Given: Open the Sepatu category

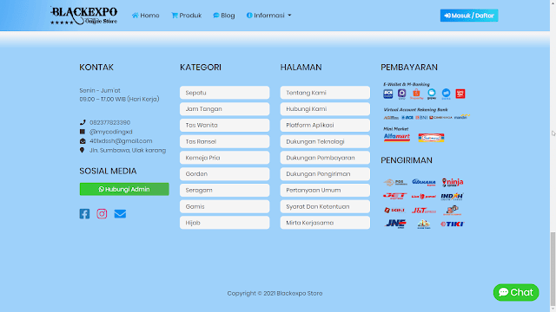Looking at the screenshot, I should click(224, 93).
